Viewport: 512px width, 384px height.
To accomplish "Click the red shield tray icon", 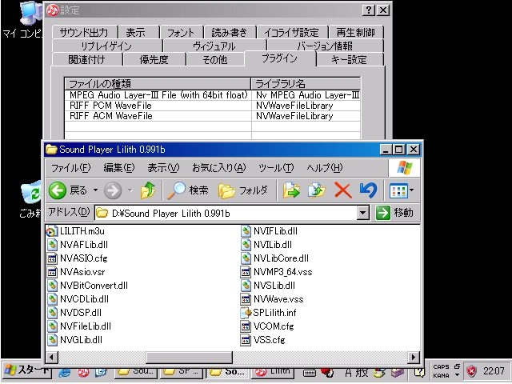I will click(471, 370).
